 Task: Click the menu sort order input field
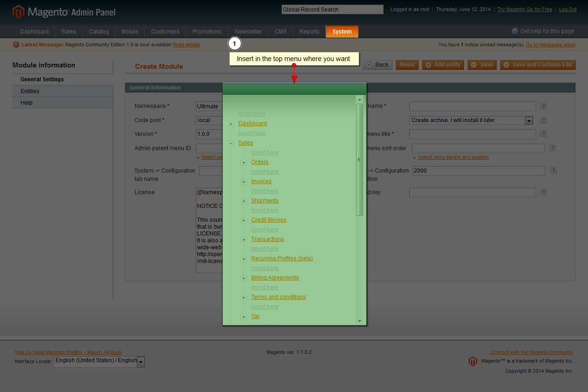click(478, 148)
